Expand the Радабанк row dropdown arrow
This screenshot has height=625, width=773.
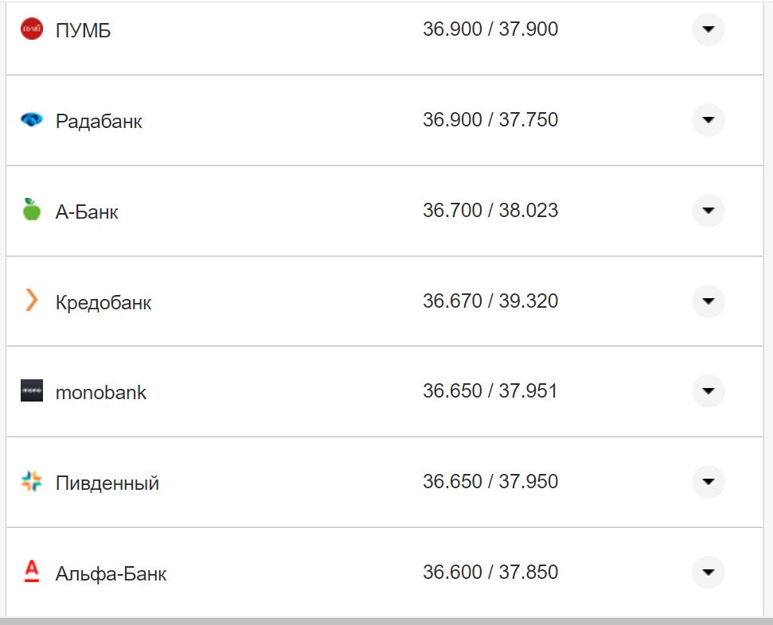tap(708, 120)
